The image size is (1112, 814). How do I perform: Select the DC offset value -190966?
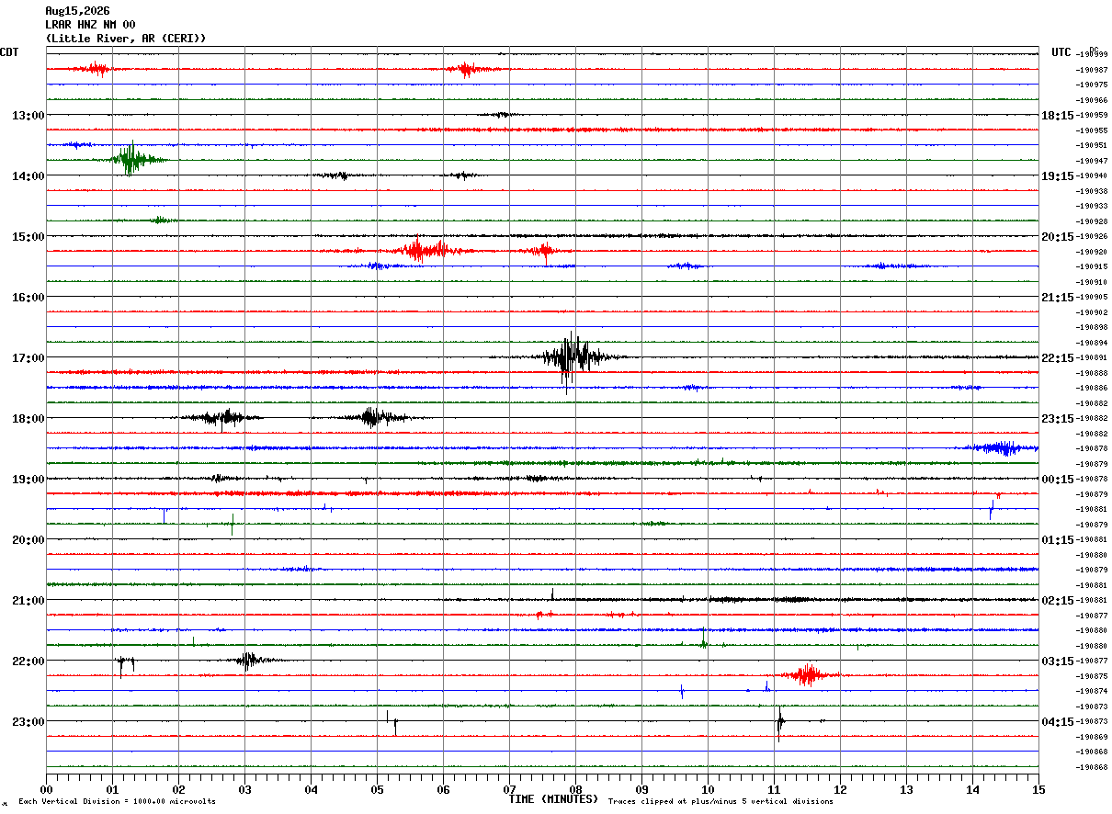(x=1091, y=100)
